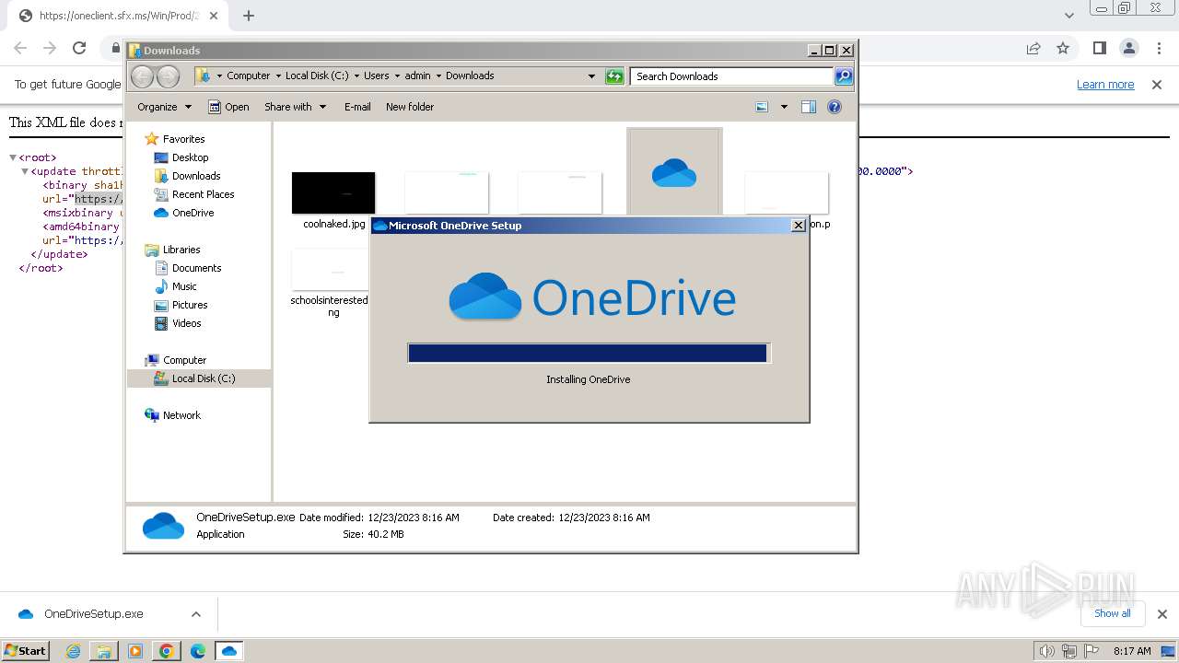Launch Internet Explorer from taskbar
The image size is (1179, 663).
[x=74, y=651]
